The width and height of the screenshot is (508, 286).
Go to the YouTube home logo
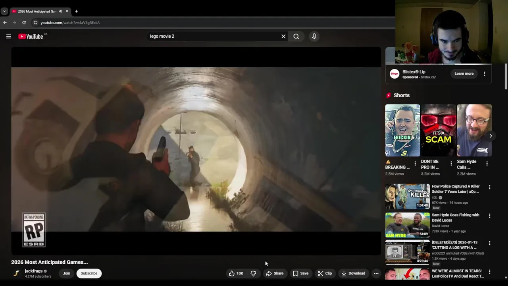click(31, 37)
